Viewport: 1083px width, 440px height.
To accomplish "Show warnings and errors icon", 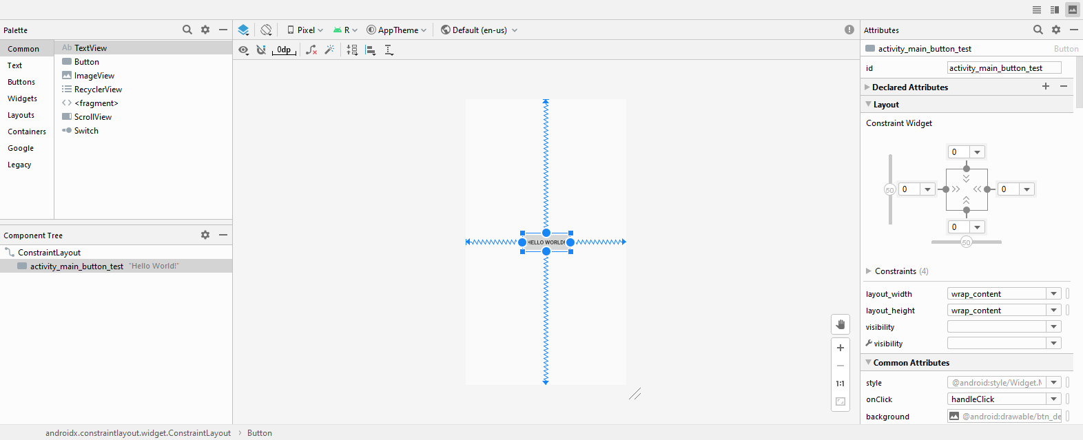I will (849, 30).
